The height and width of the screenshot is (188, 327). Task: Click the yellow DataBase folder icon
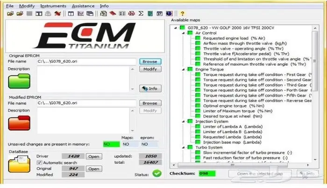coord(18,164)
